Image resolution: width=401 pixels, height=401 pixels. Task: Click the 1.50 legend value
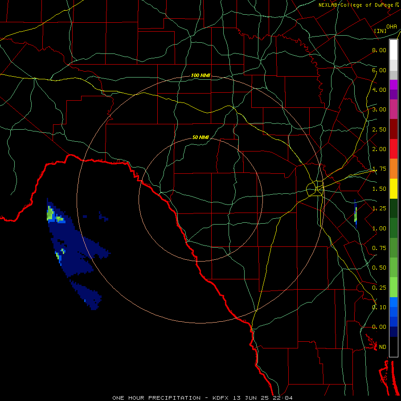coord(379,189)
